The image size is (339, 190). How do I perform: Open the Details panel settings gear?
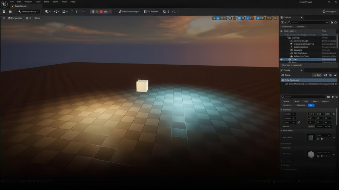pos(336,97)
